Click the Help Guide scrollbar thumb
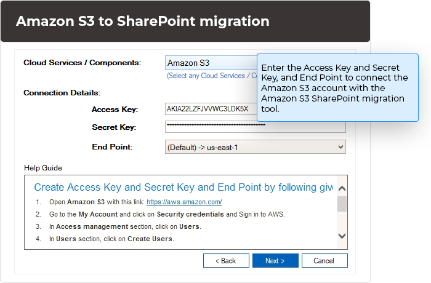Screen dimensions: 431x283 [342, 204]
